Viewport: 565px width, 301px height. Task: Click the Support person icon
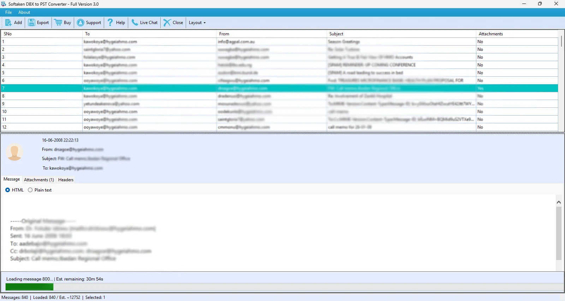click(x=81, y=23)
